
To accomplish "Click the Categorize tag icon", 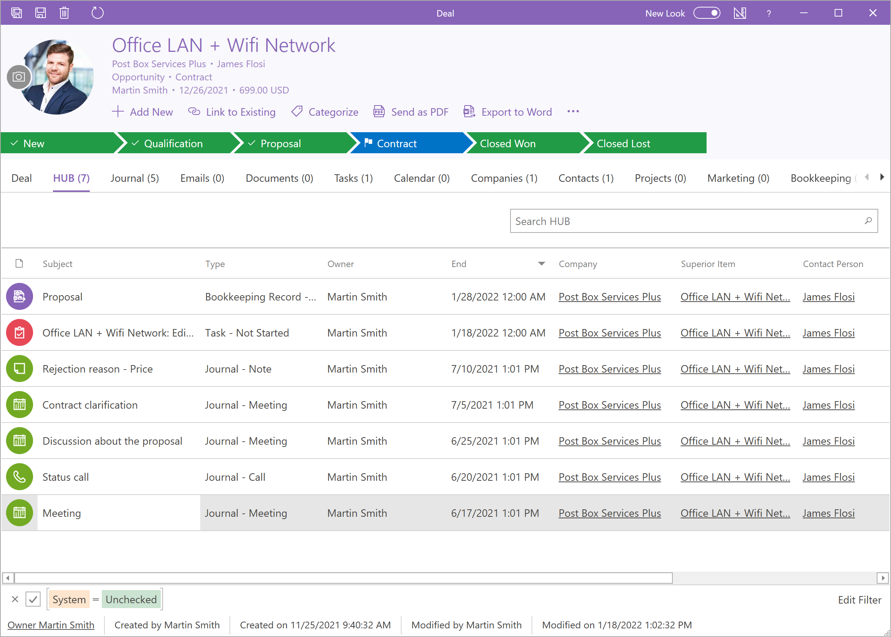I will [297, 112].
